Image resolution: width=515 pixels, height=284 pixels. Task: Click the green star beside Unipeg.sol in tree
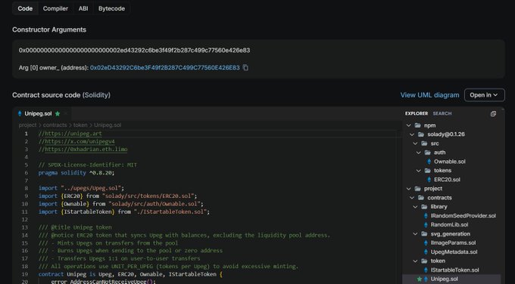[x=420, y=279]
